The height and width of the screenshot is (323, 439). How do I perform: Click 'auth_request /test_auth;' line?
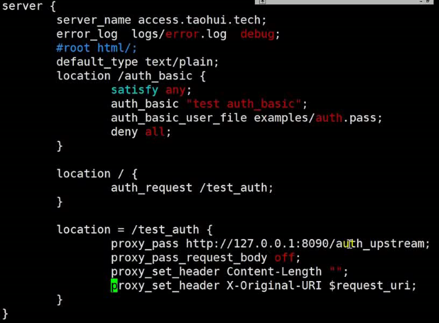(x=192, y=188)
